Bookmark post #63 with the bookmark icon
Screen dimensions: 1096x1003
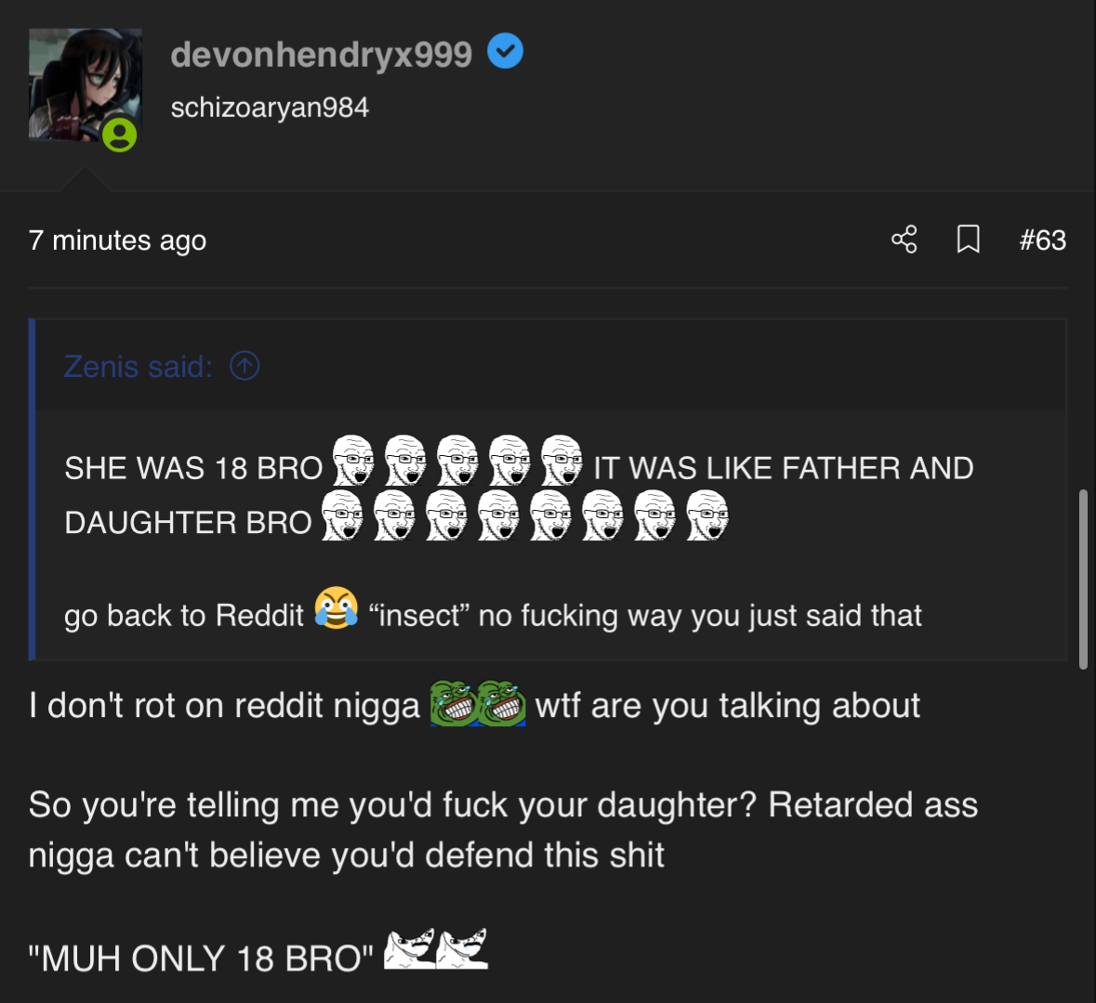point(968,240)
